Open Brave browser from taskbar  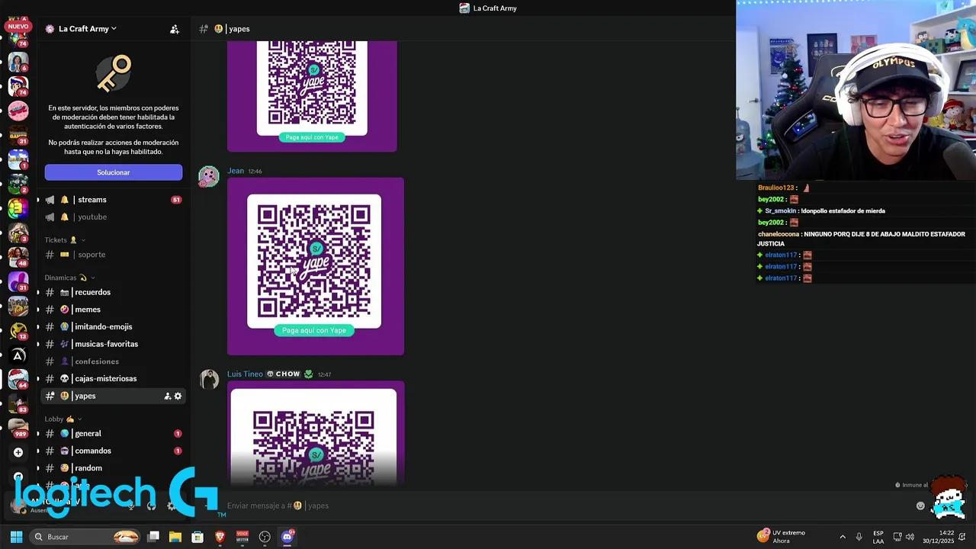tap(220, 537)
